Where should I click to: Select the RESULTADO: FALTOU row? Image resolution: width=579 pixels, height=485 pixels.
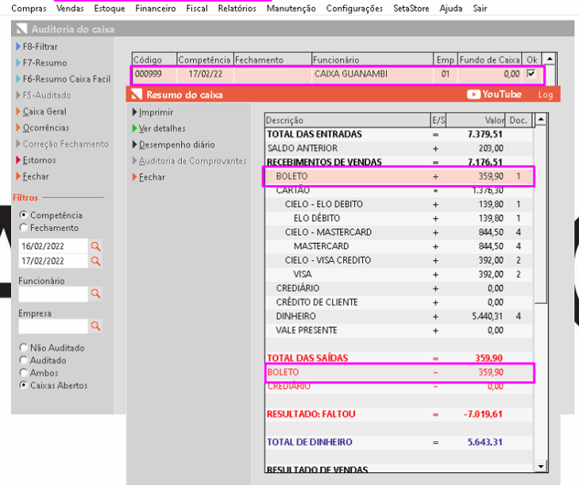399,414
